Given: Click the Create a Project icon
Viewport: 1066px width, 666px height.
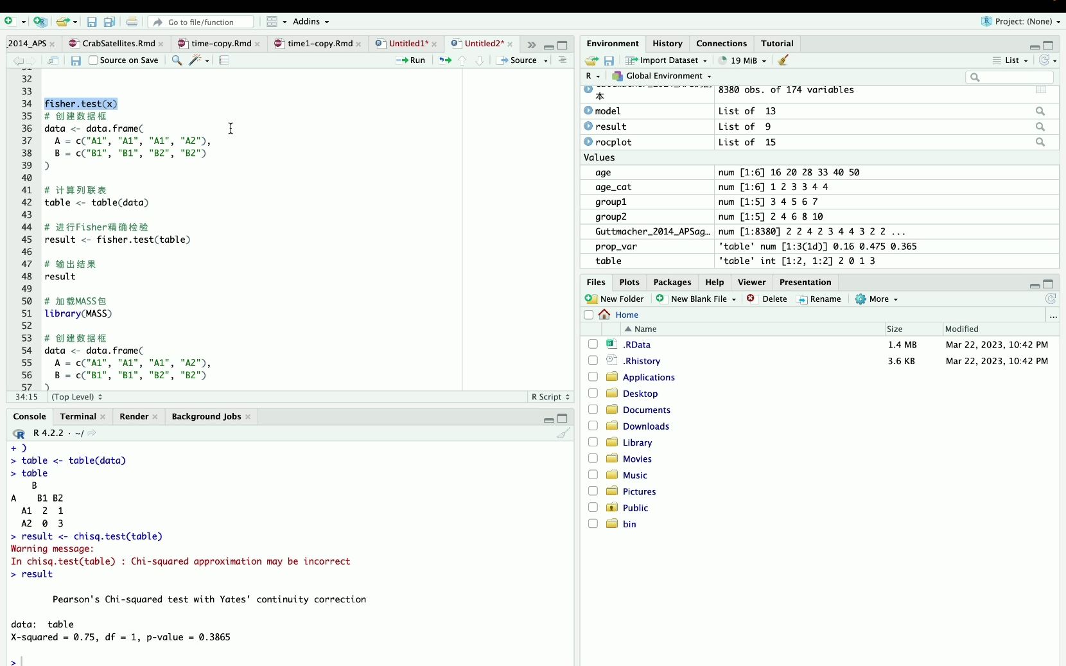Looking at the screenshot, I should point(40,22).
